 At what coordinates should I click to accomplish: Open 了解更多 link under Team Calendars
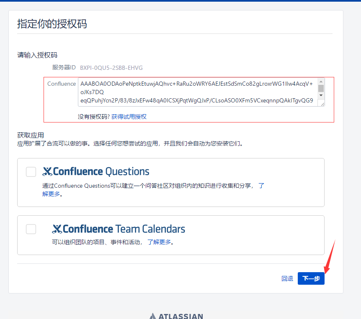click(x=159, y=242)
